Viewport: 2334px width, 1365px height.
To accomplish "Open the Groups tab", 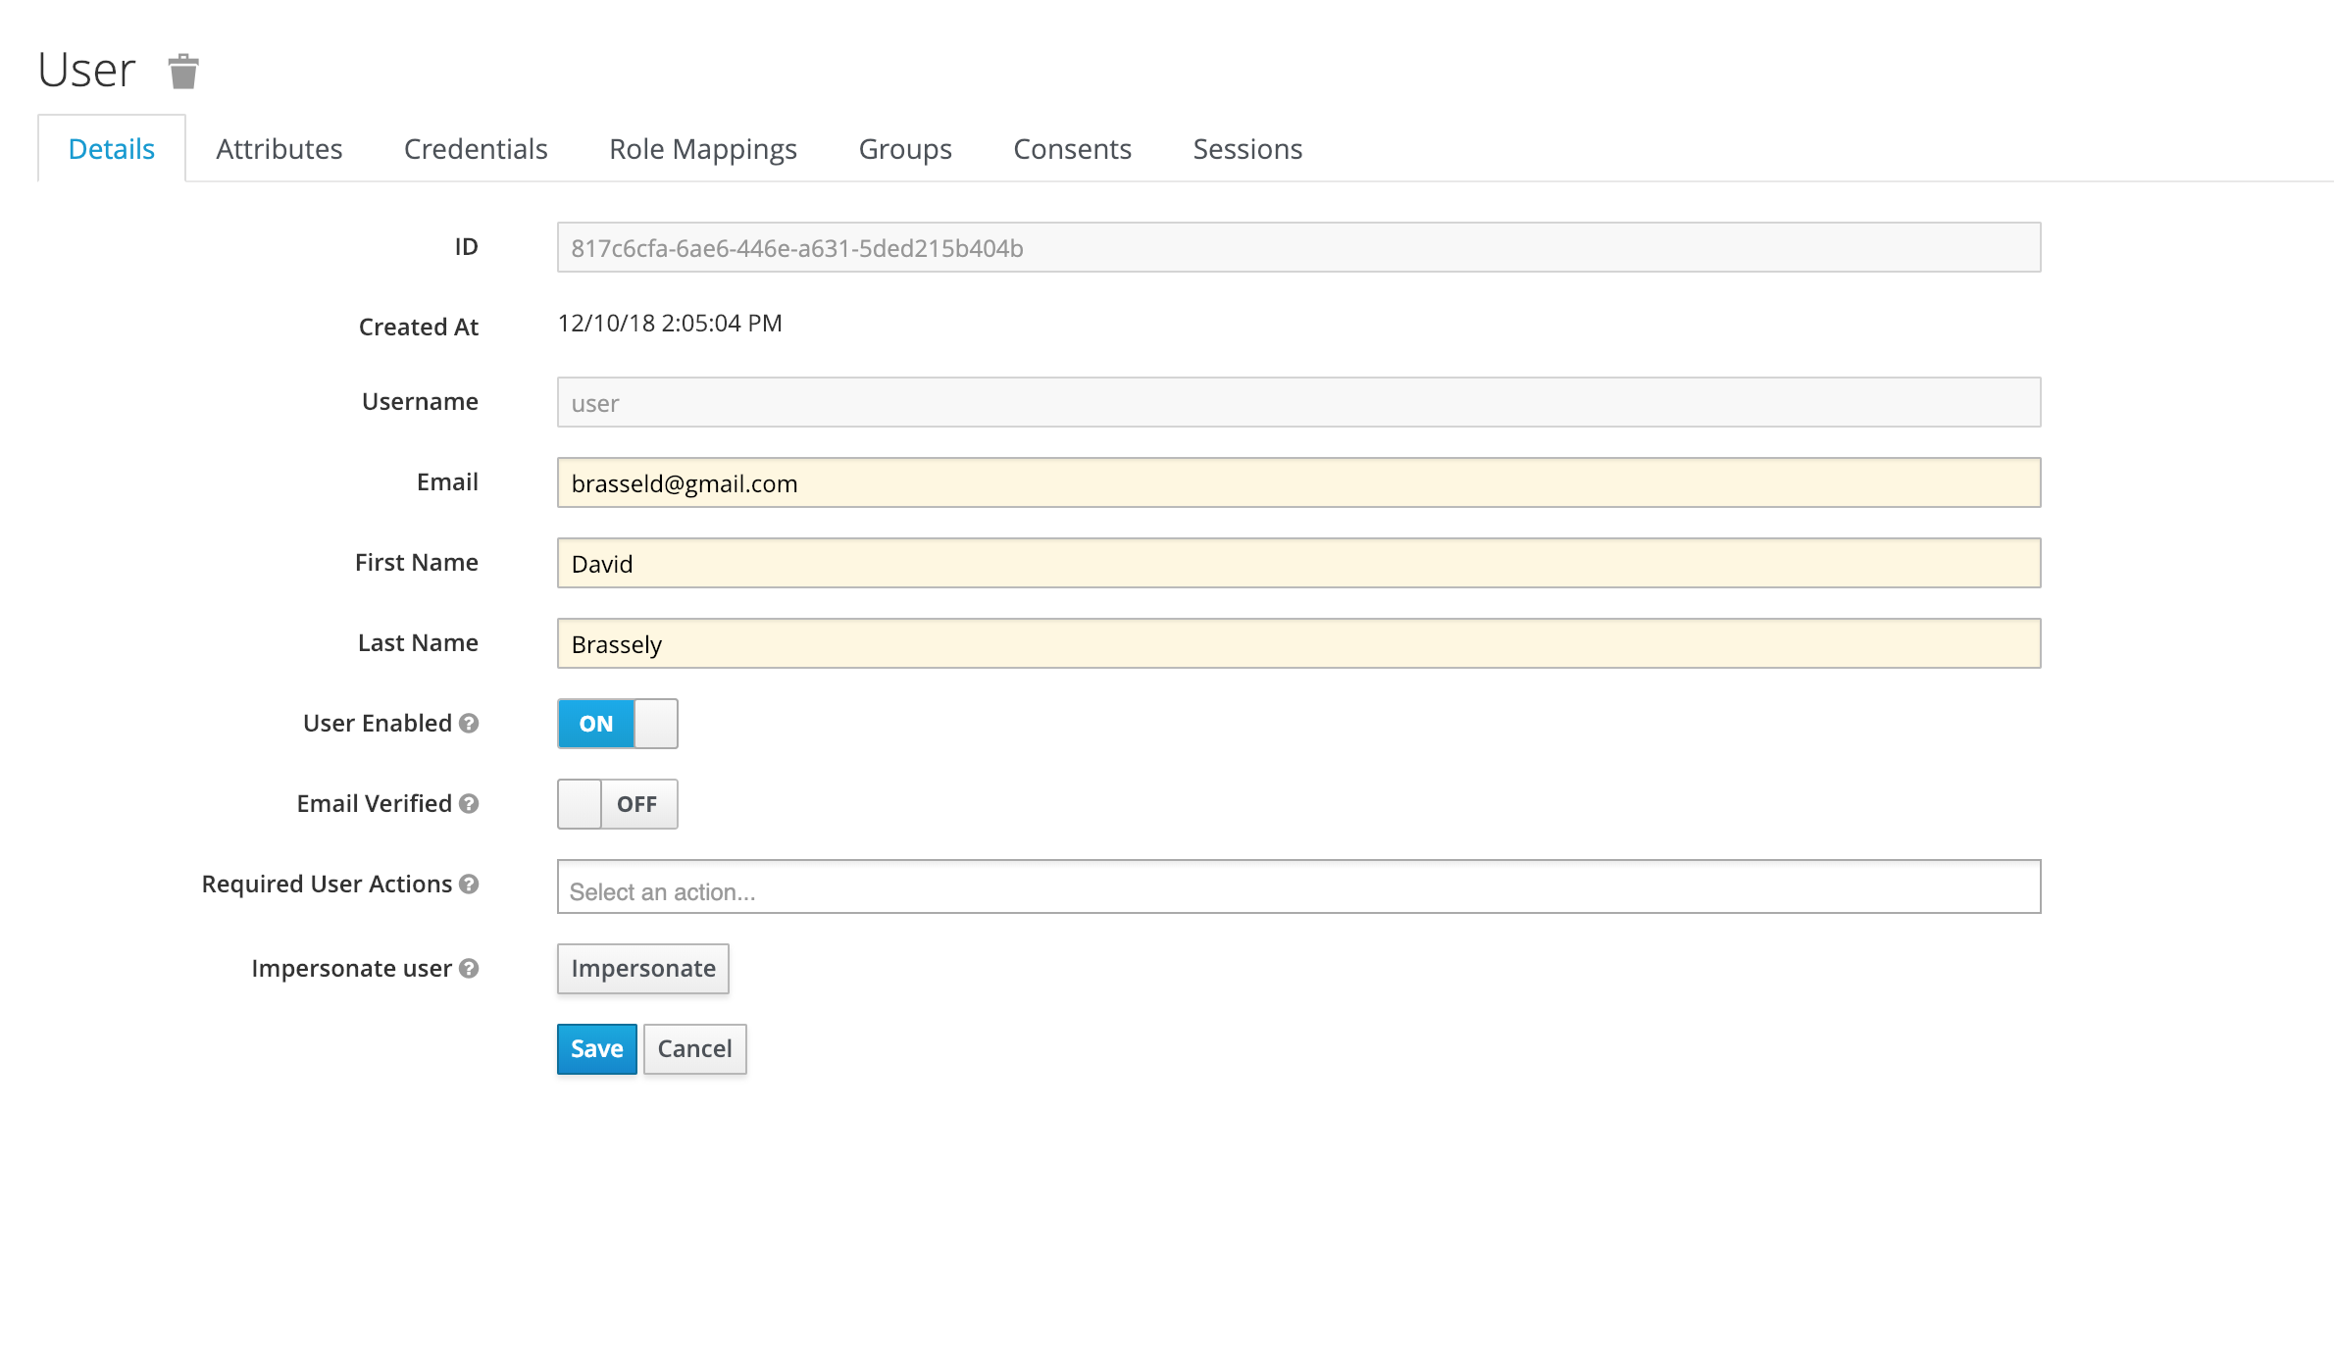I will 904,149.
